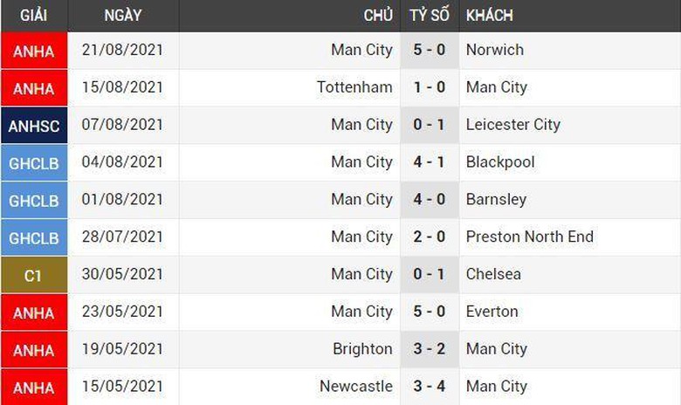This screenshot has width=681, height=405.
Task: Click the GIẢI column header
Action: click(33, 16)
